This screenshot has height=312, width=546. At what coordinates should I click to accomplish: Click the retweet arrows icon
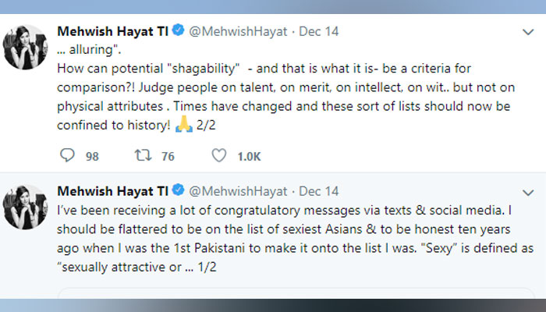[x=143, y=155]
